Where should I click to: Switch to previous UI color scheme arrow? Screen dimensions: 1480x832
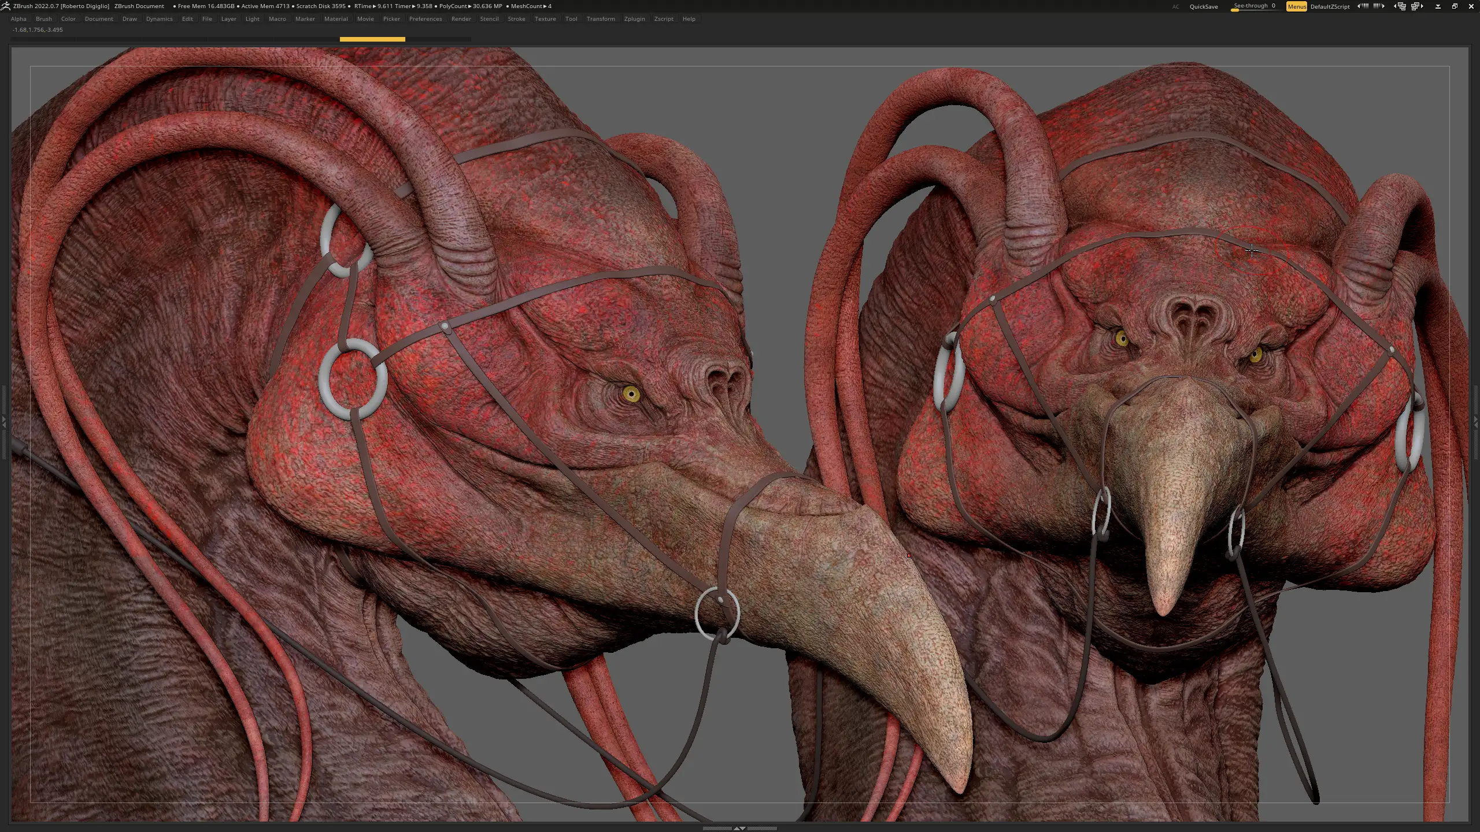pyautogui.click(x=1363, y=6)
